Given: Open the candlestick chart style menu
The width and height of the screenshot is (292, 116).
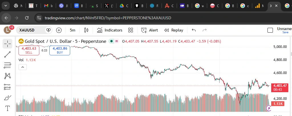Looking at the screenshot, I should [x=86, y=30].
